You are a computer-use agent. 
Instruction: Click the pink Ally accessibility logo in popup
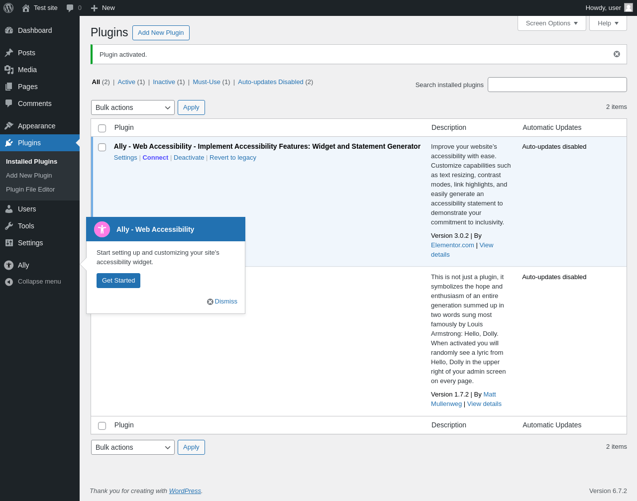102,229
